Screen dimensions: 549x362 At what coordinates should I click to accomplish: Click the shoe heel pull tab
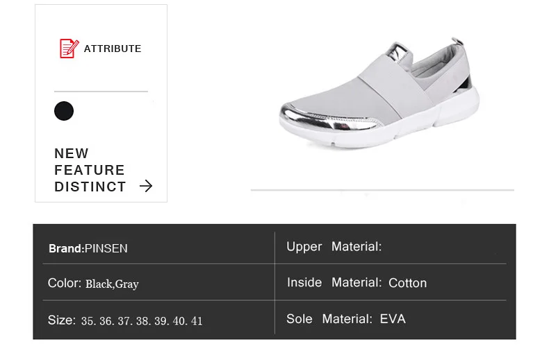pos(457,44)
